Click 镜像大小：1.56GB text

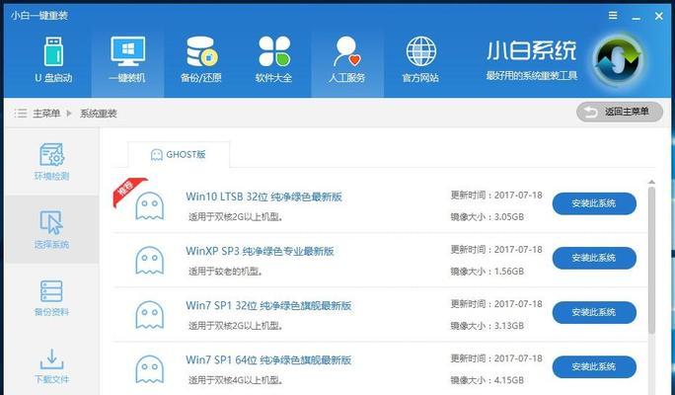click(x=487, y=272)
